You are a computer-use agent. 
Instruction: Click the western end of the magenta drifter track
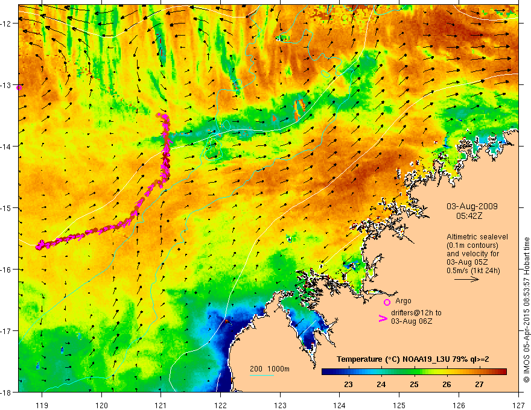click(x=38, y=246)
